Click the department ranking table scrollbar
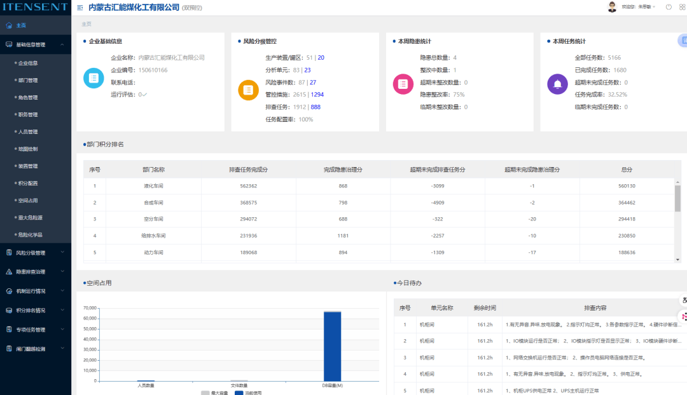 point(677,198)
